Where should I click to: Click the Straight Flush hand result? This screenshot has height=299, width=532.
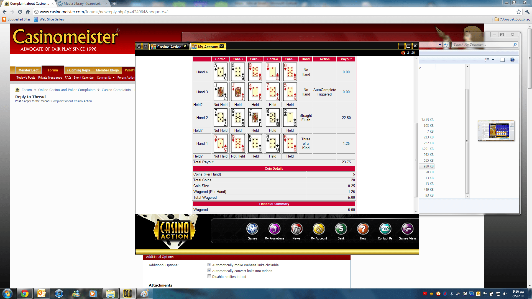pos(306,118)
